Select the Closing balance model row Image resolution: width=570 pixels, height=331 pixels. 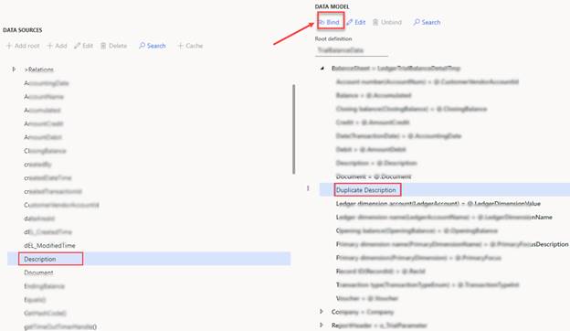[x=411, y=109]
